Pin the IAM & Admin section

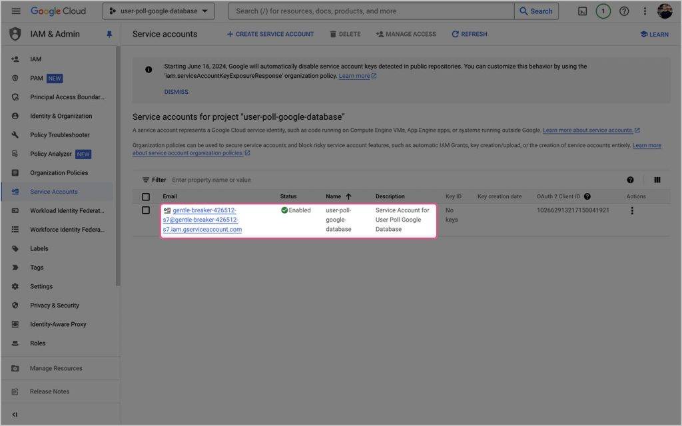coord(109,35)
